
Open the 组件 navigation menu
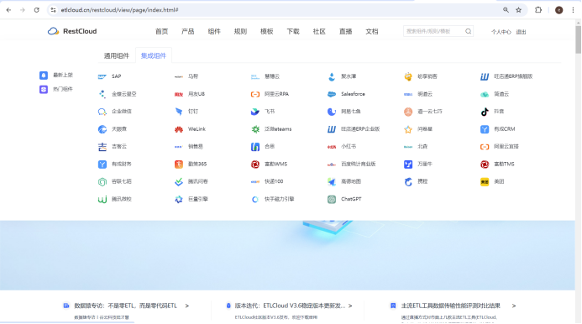click(x=214, y=32)
